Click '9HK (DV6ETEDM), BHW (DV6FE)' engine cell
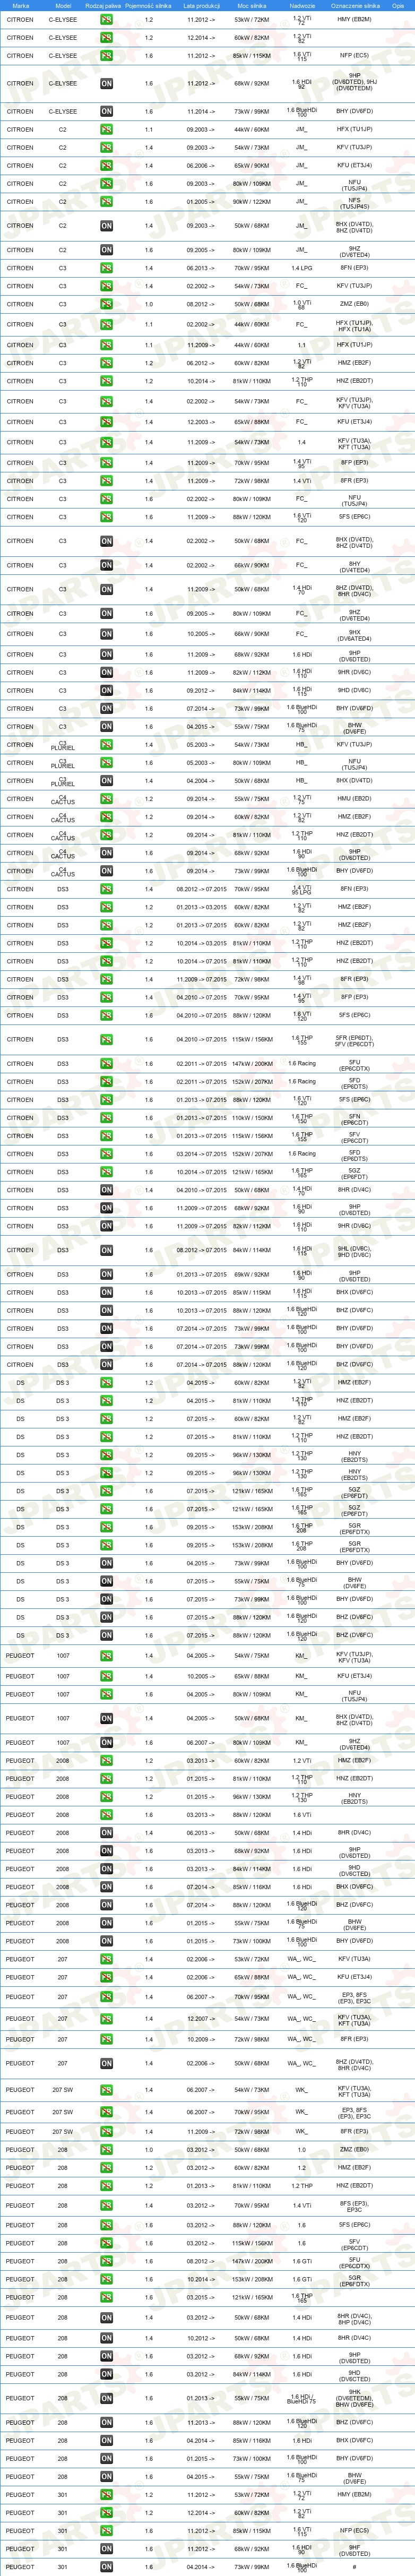Screen dimensions: 415x2576 354,2398
